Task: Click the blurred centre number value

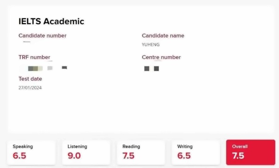Action: click(x=152, y=69)
